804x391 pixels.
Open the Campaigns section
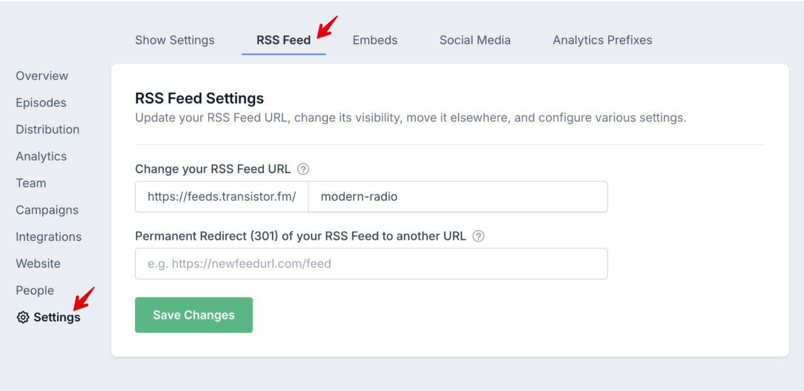(46, 210)
